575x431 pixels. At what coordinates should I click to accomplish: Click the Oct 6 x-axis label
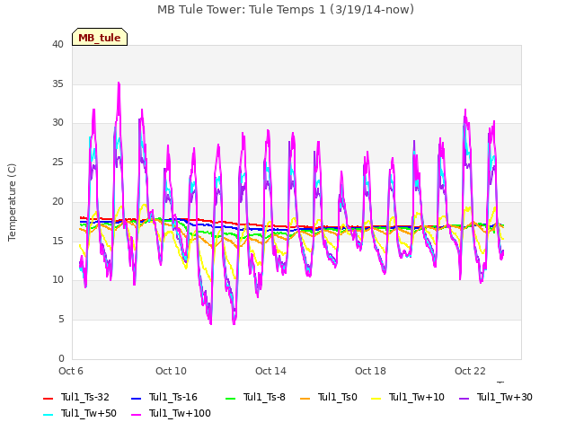pyautogui.click(x=71, y=371)
